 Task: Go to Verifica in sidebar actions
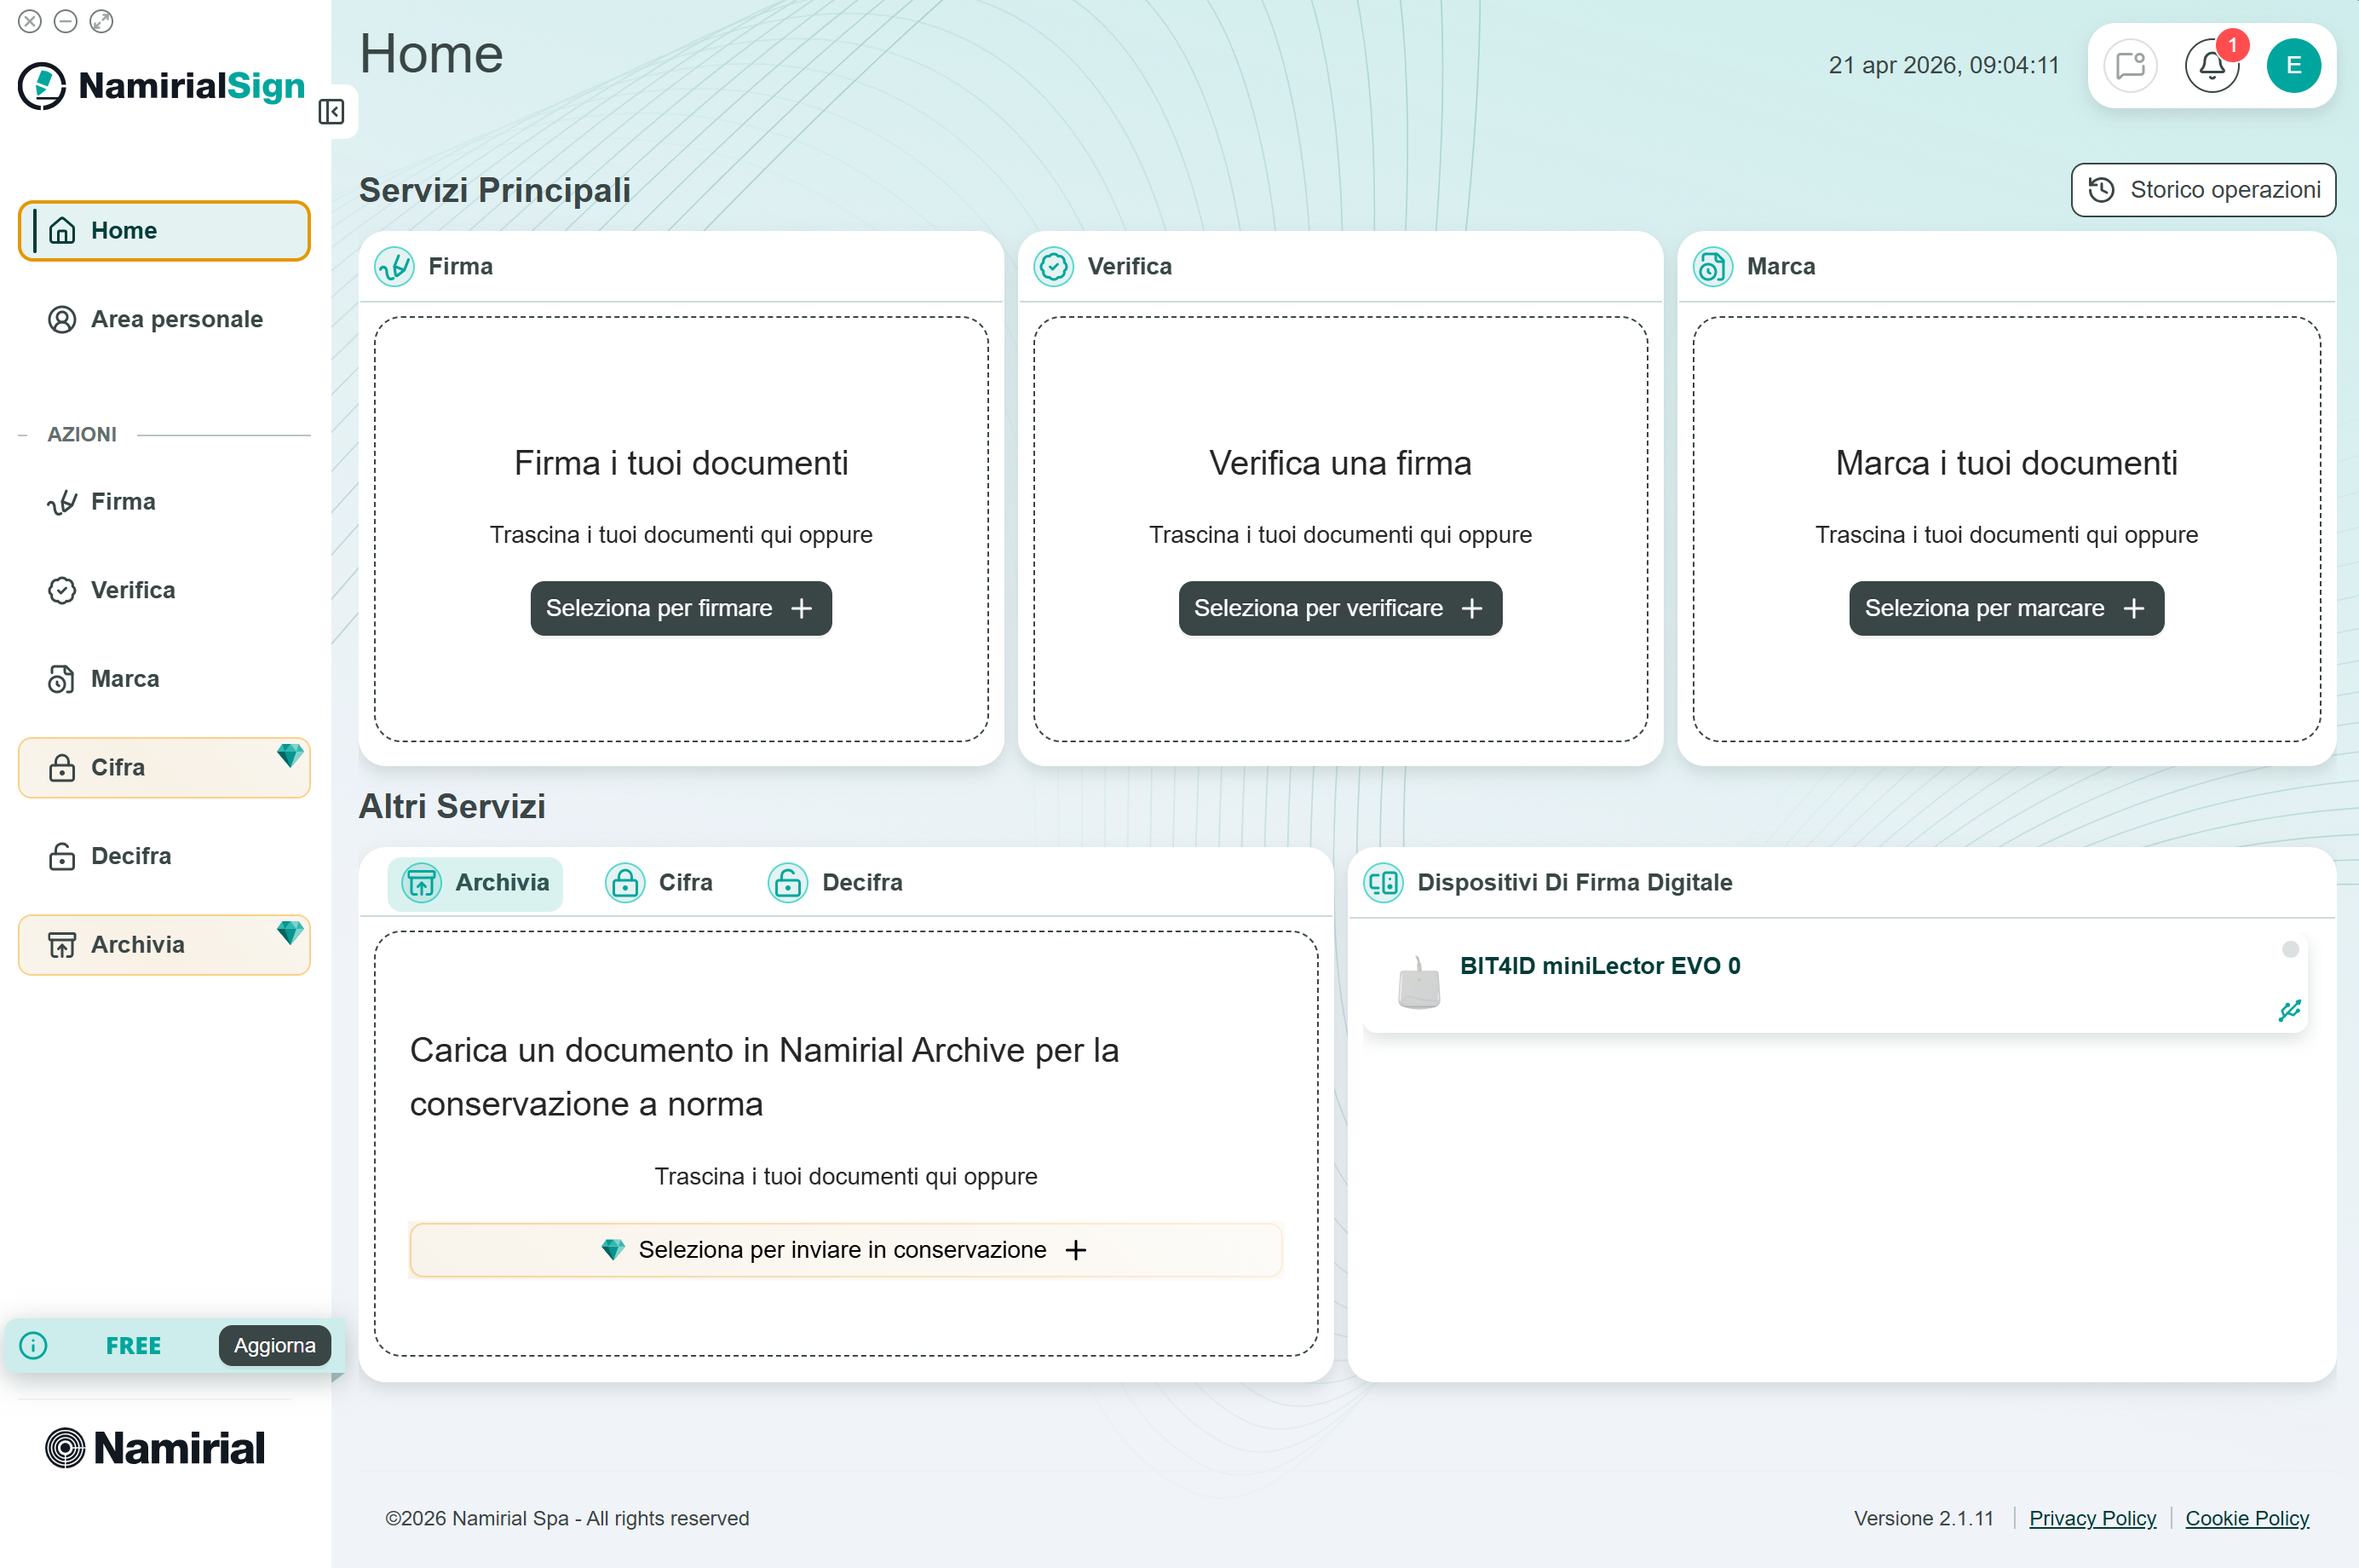tap(133, 590)
